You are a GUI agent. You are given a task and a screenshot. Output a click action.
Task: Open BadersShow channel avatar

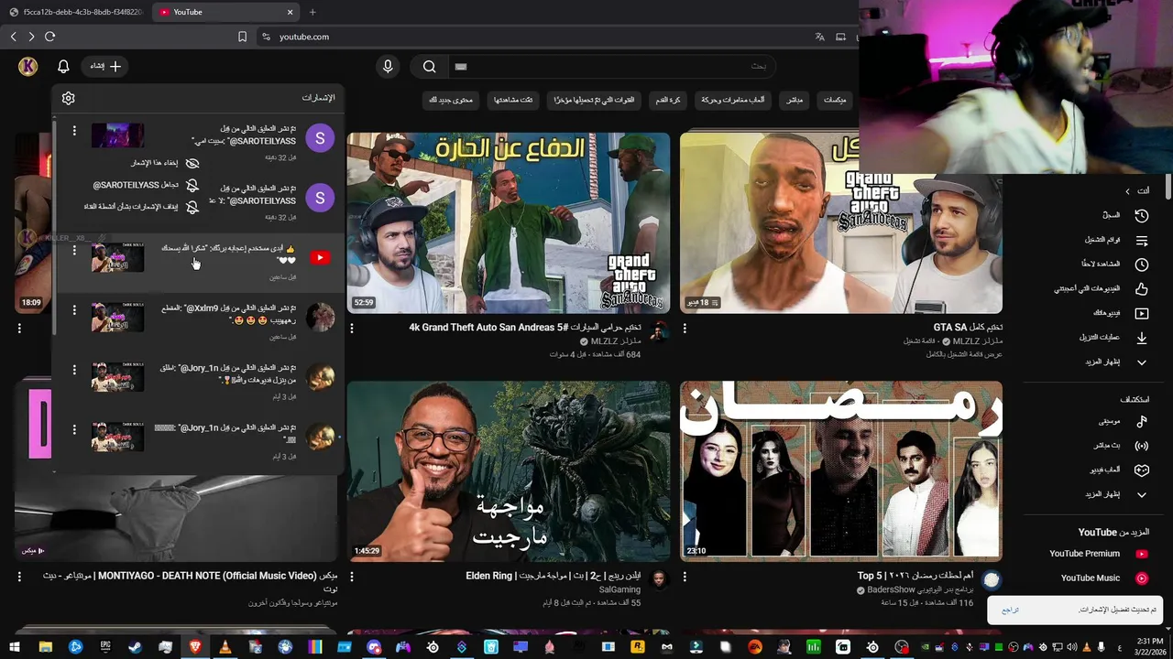pyautogui.click(x=991, y=579)
